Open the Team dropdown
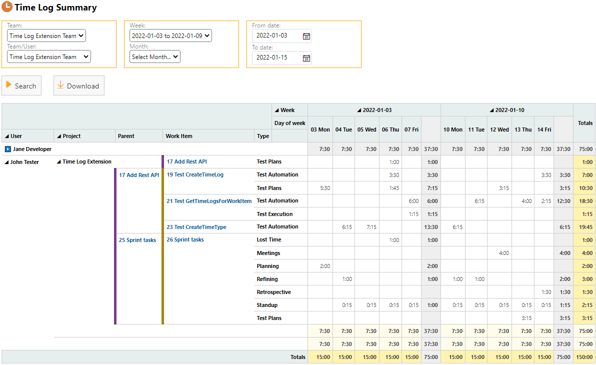Viewport: 596px width, 365px height. coord(46,36)
